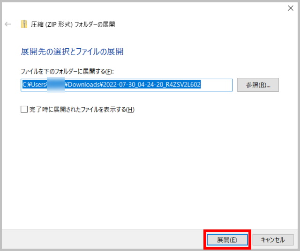Click the back arrow in the dialog header
Image resolution: width=300 pixels, height=251 pixels.
click(8, 24)
